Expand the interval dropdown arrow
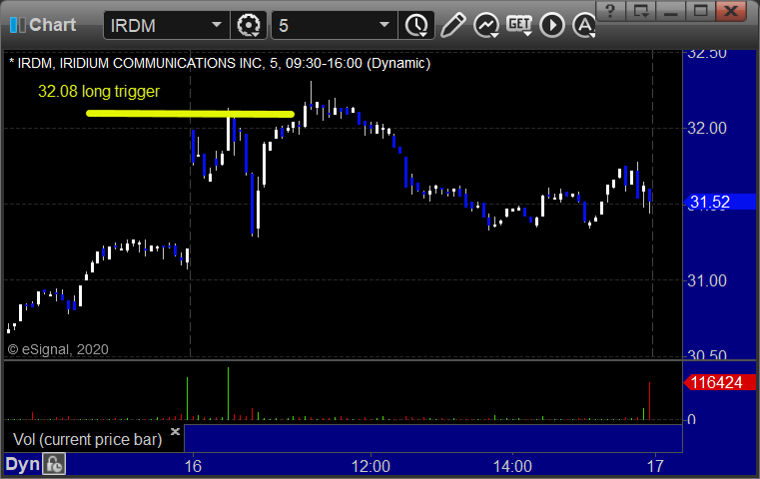Screen dimensions: 760x479 (383, 25)
